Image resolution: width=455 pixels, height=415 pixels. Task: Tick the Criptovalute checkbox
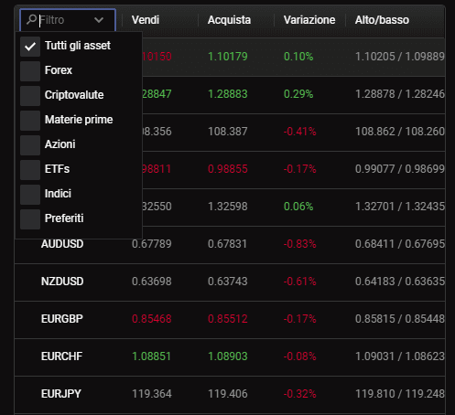coord(30,96)
